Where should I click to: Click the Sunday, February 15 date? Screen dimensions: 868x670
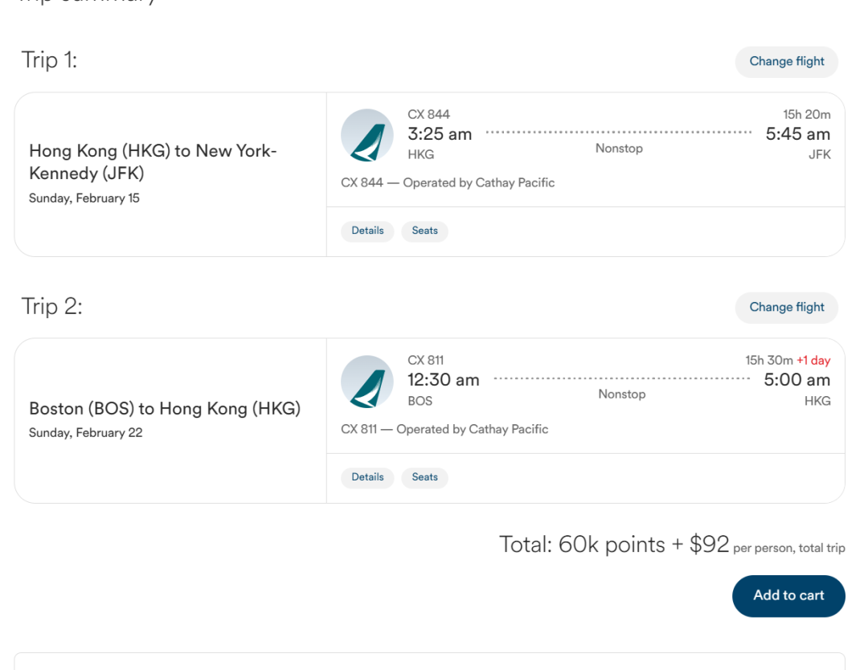tap(84, 198)
